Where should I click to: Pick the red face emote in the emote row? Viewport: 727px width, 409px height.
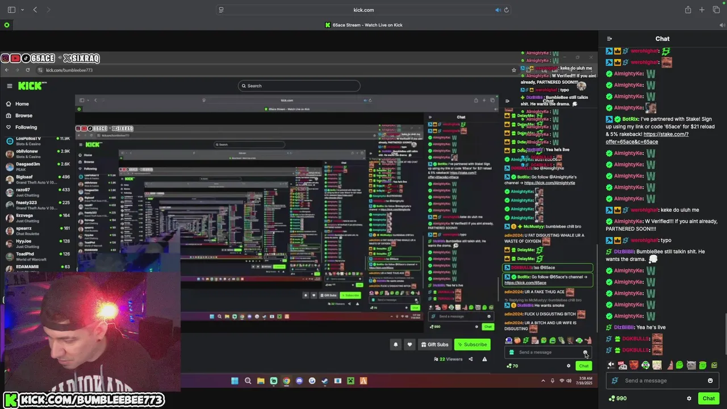tap(634, 365)
